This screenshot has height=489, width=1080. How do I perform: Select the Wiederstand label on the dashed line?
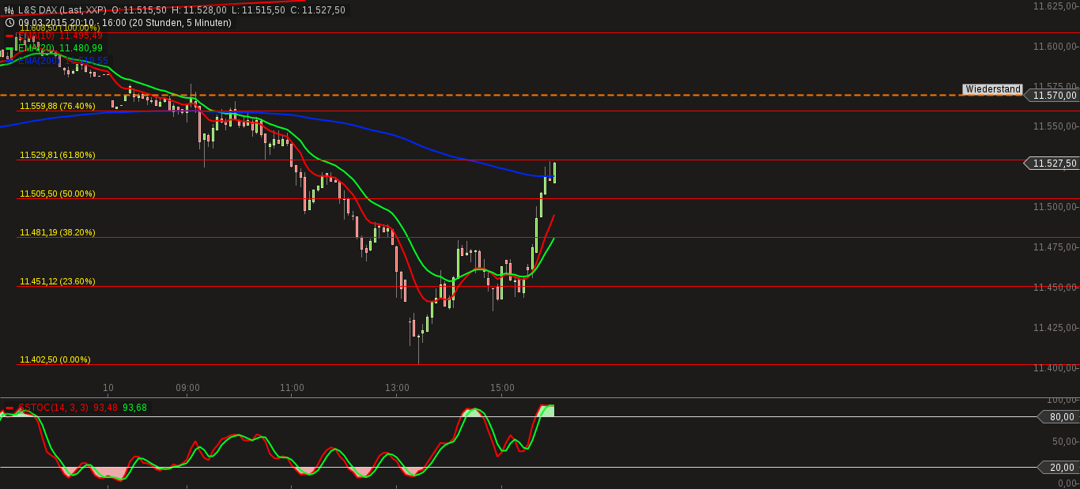(992, 89)
